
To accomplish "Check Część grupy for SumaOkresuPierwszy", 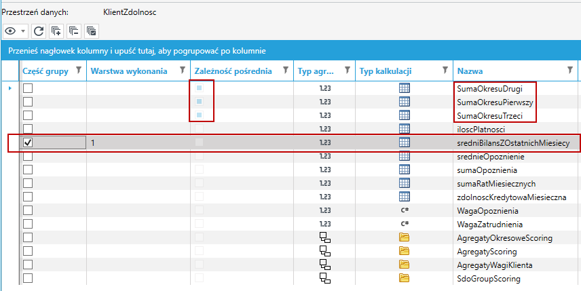I will pos(28,102).
